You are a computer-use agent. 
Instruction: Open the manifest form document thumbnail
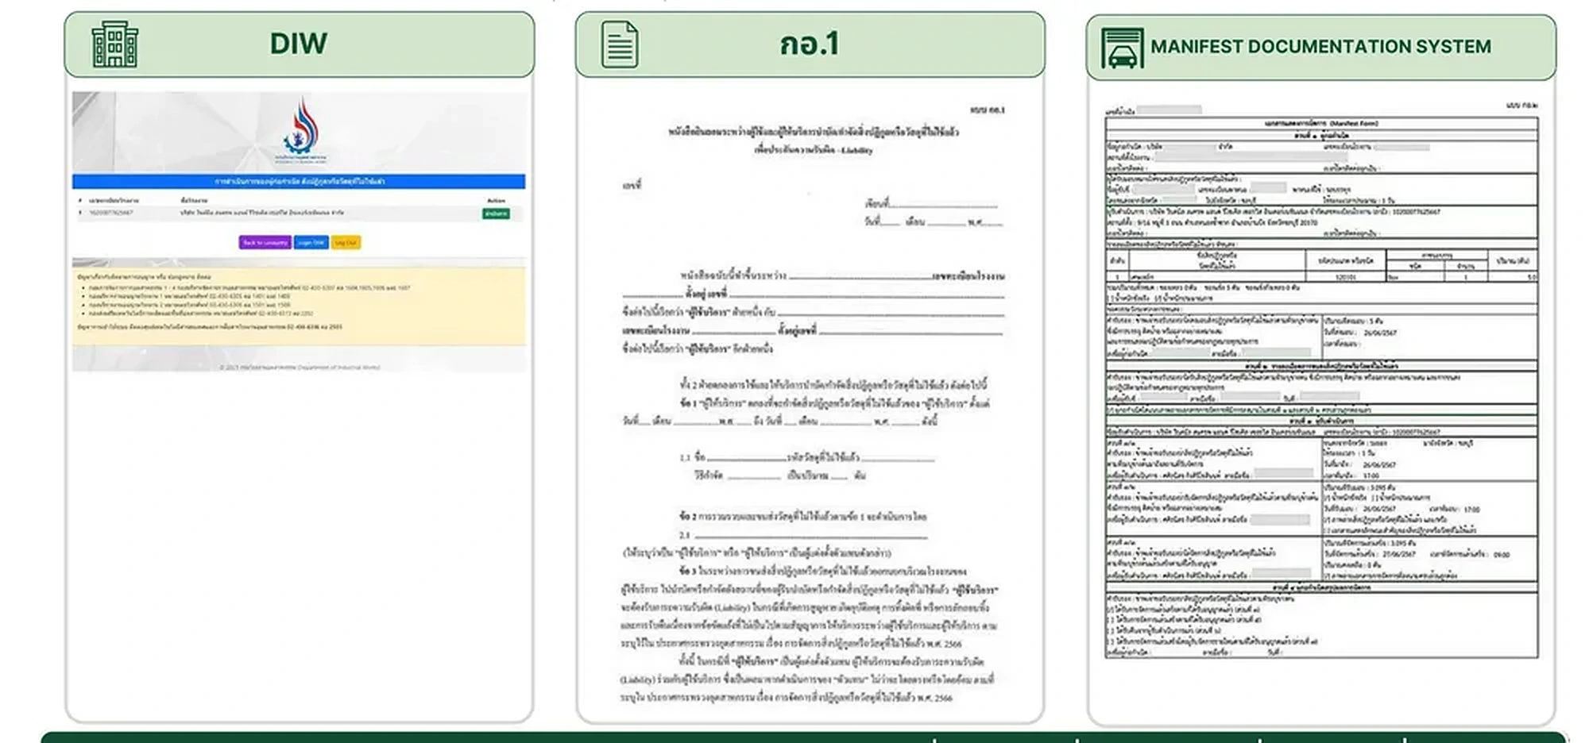pyautogui.click(x=1321, y=381)
